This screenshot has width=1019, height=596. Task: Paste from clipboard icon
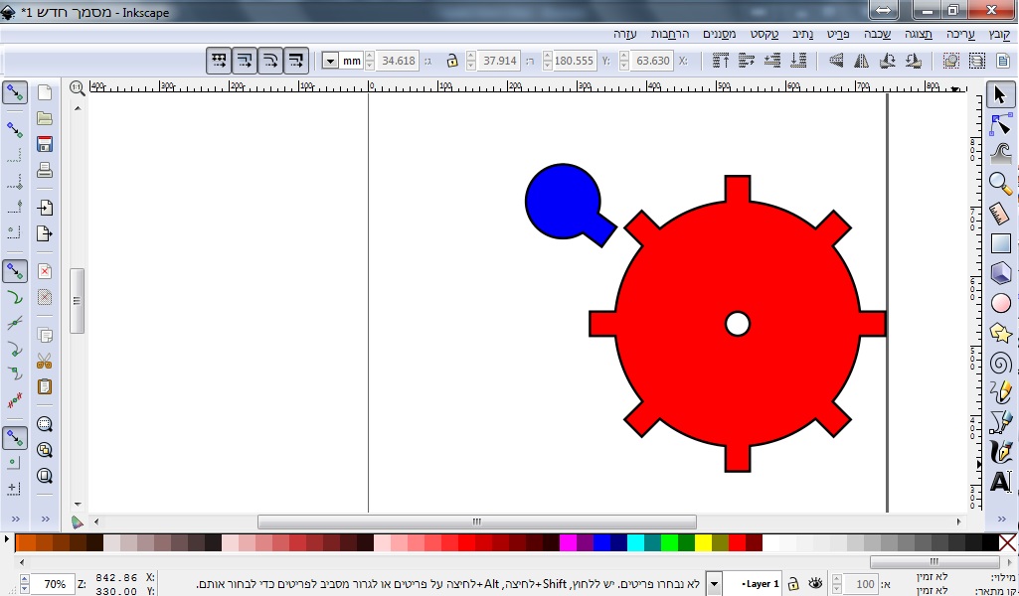(44, 387)
